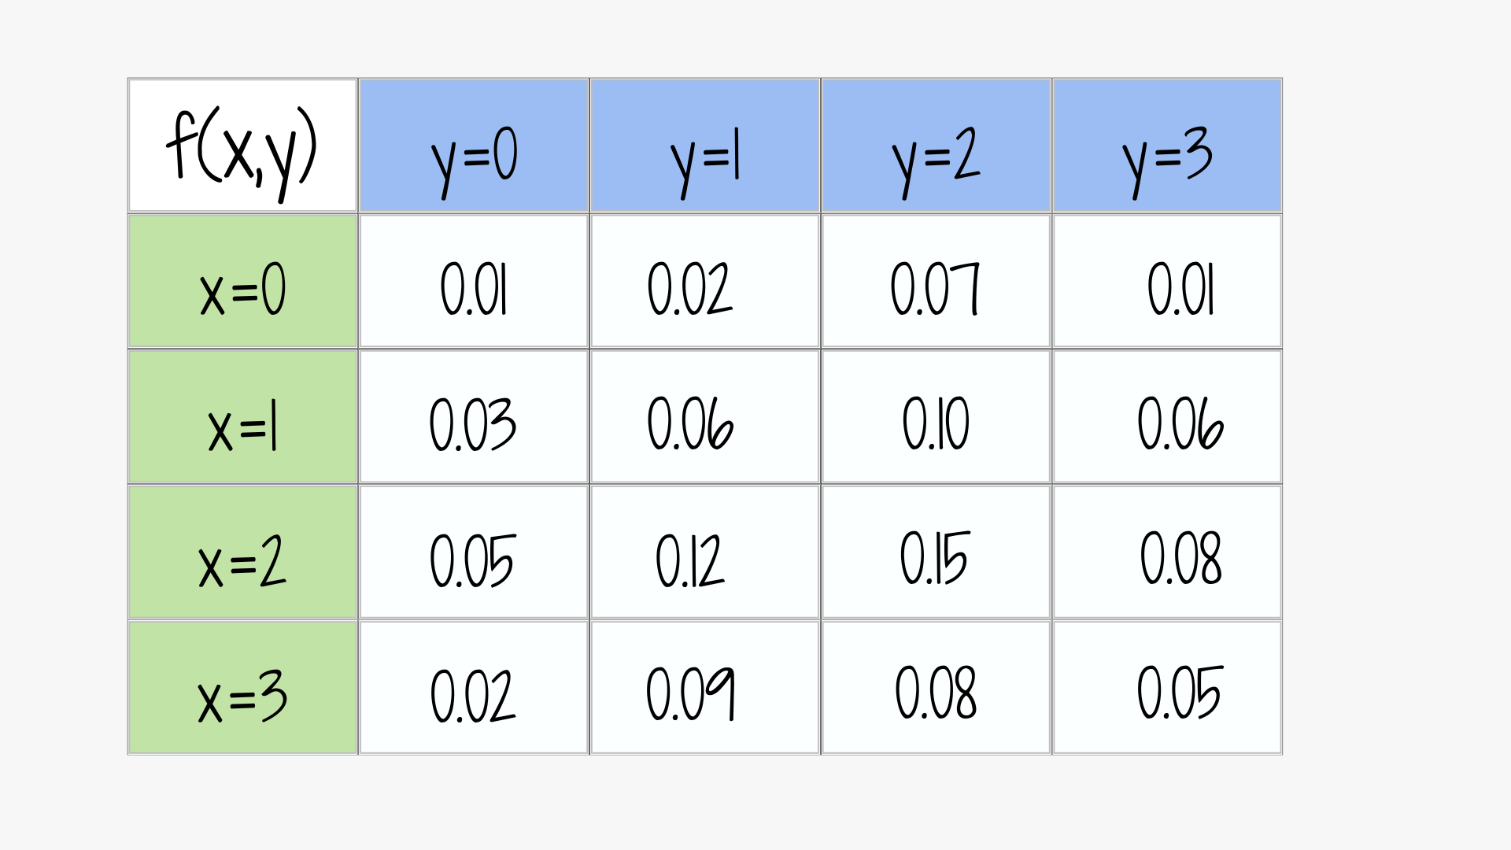This screenshot has height=850, width=1511.
Task: Select the 0.12 probability cell
Action: (705, 552)
